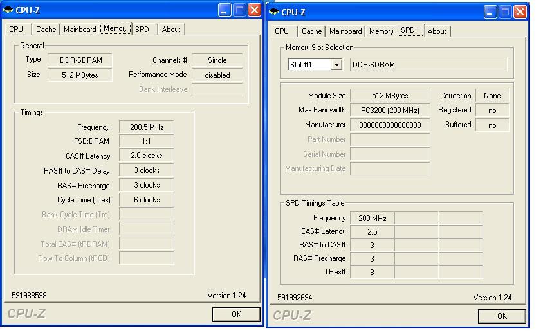Open Mainboard tab in right CPU-Z window

pos(345,31)
